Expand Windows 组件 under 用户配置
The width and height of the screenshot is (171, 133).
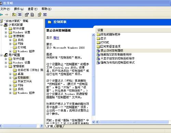[10, 93]
